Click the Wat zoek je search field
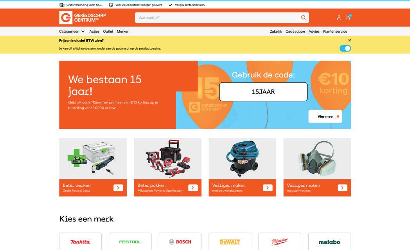Image resolution: width=410 pixels, height=250 pixels. click(x=218, y=18)
